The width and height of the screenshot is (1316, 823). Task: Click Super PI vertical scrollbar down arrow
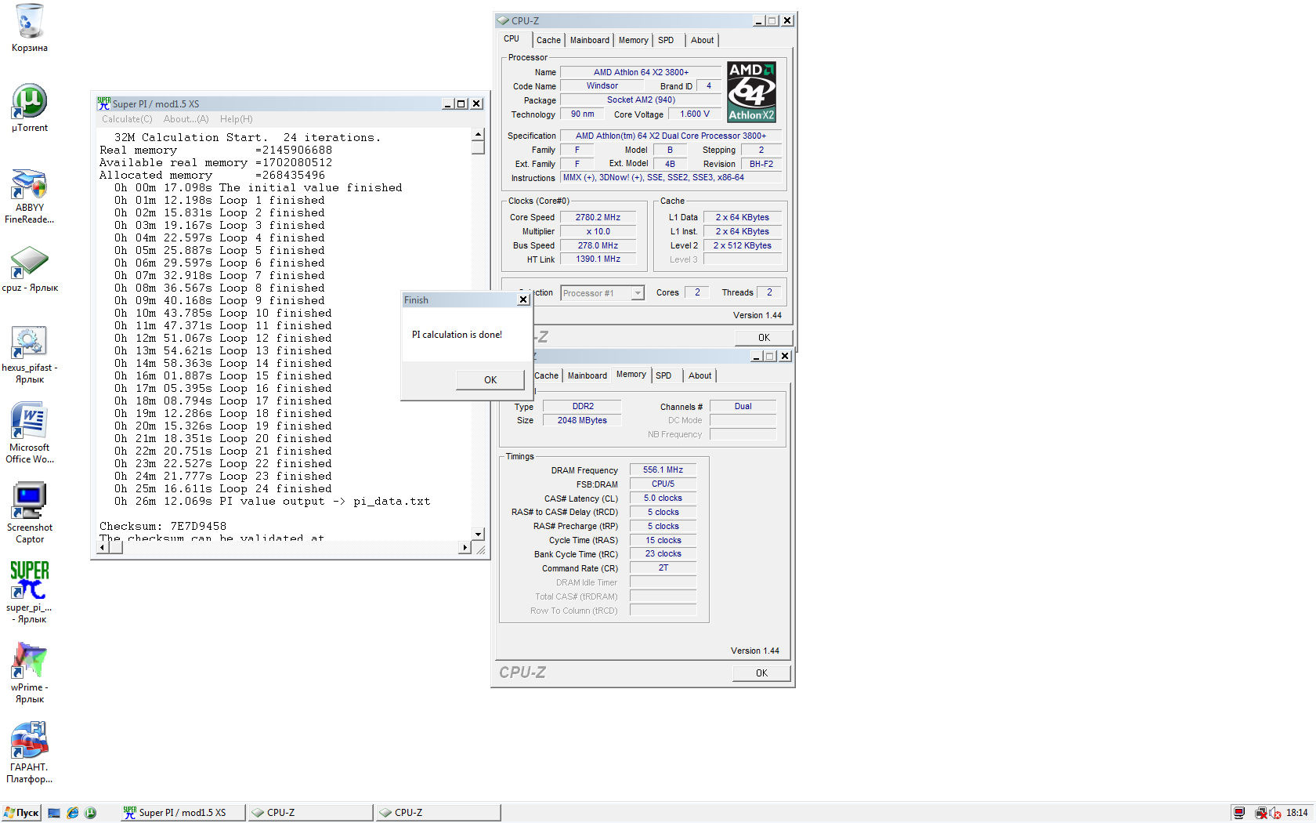coord(478,535)
